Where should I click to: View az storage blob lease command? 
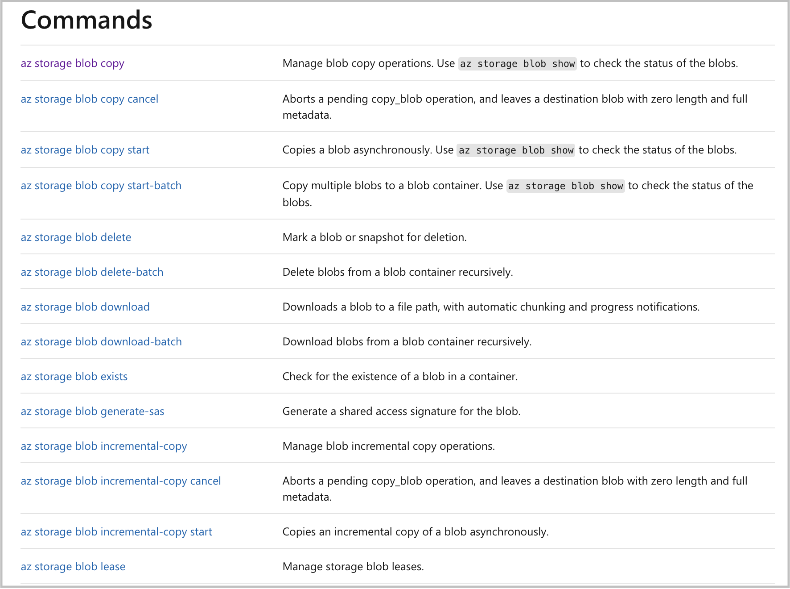coord(73,567)
